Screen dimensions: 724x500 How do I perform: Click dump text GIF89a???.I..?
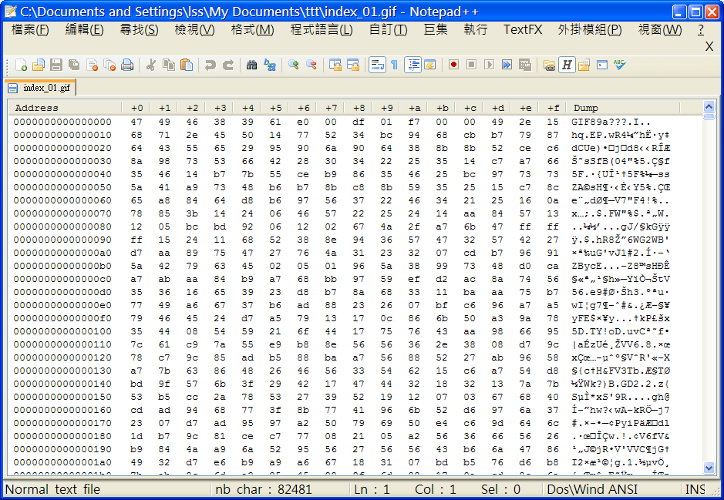point(611,122)
